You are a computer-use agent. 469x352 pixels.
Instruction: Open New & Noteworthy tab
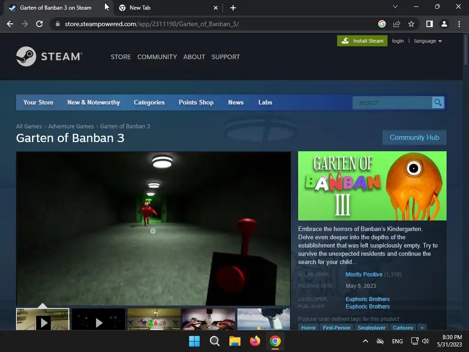[93, 102]
